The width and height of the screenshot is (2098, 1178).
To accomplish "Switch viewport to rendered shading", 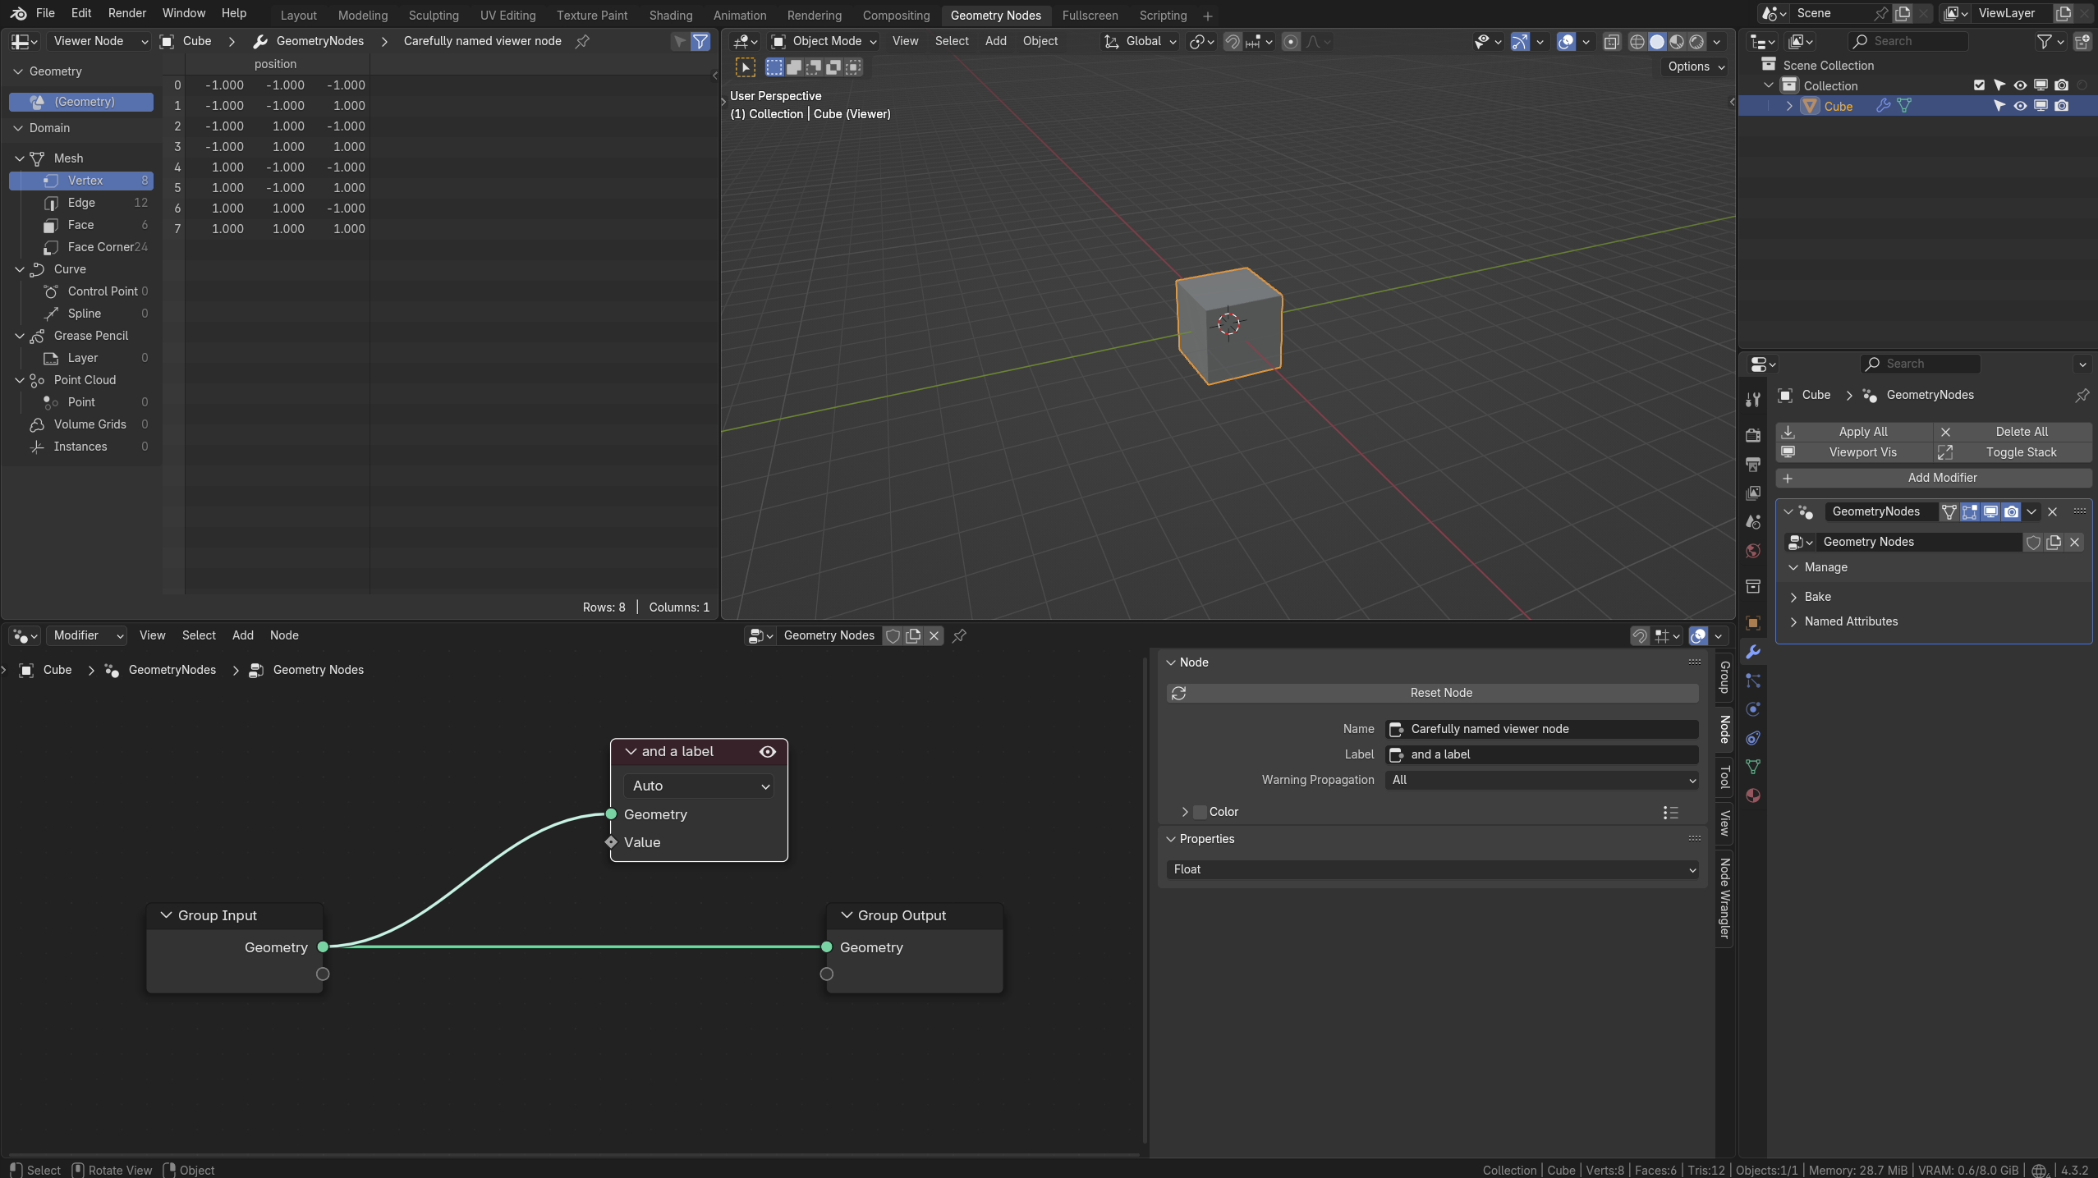I will click(1696, 41).
